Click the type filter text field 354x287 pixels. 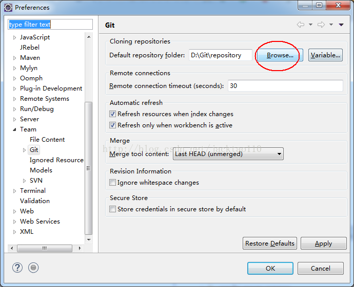tap(50, 25)
